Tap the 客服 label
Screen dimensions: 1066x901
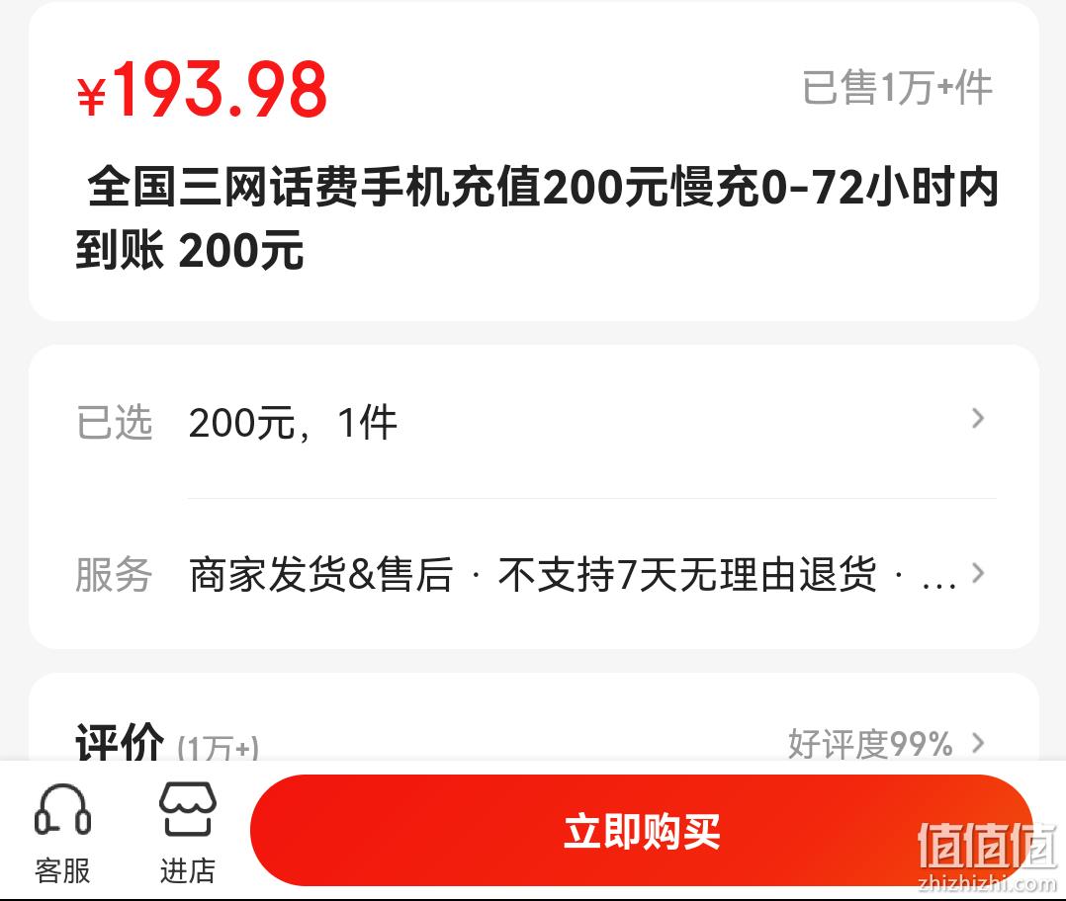tap(62, 870)
